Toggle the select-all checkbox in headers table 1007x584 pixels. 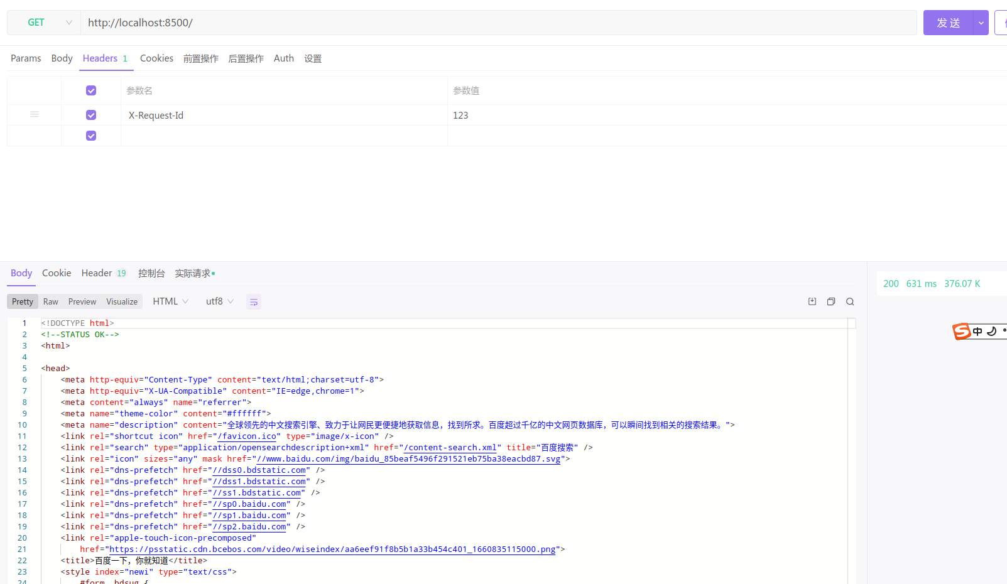click(x=91, y=90)
